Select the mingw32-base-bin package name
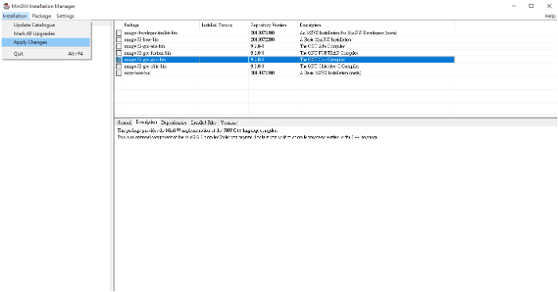This screenshot has height=292, width=558. (x=141, y=40)
